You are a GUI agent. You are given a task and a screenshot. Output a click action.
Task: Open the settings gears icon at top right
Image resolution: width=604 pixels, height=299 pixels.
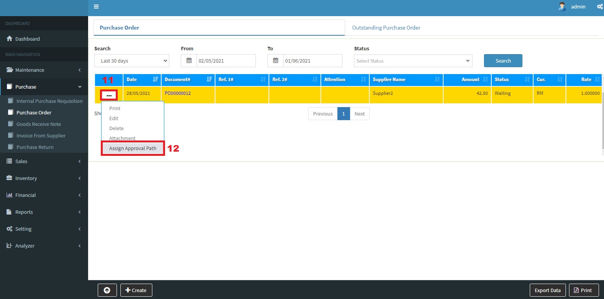600,7
